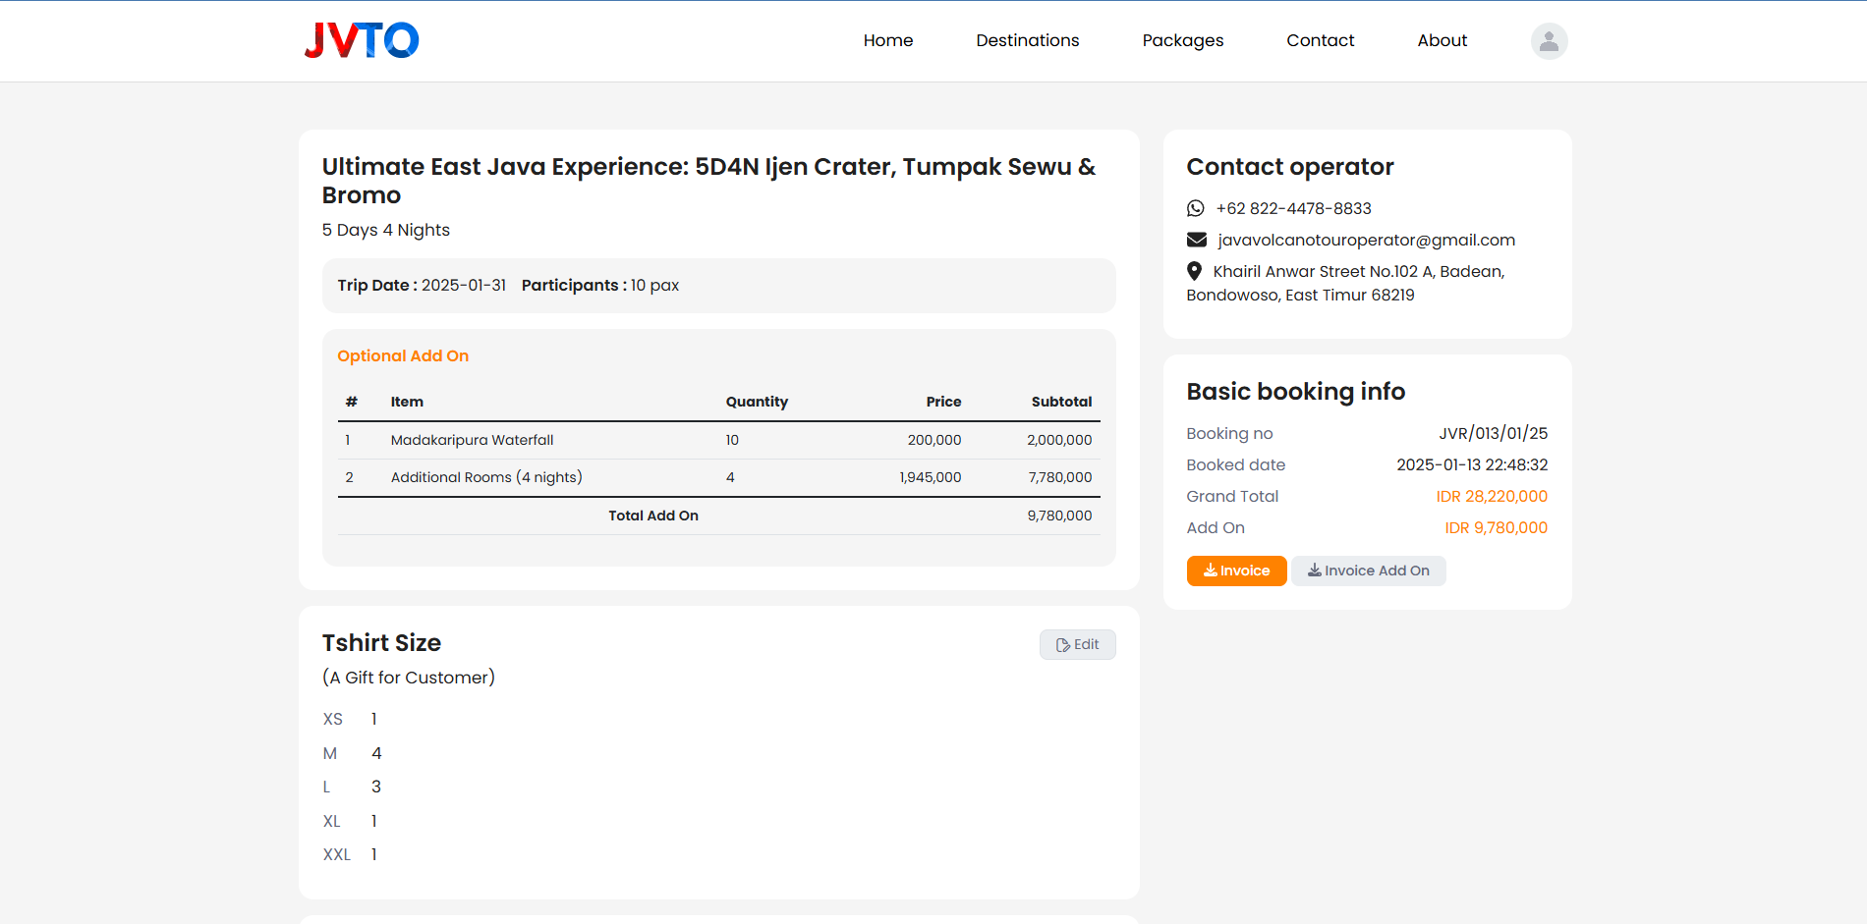The height and width of the screenshot is (924, 1867).
Task: Click the M tshirt size row
Action: click(x=352, y=753)
